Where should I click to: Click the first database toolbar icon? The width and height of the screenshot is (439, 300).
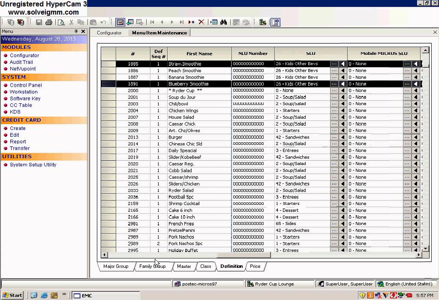[x=11, y=22]
